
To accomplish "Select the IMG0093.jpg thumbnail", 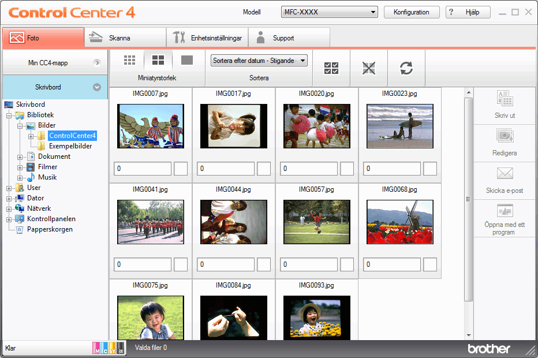I will tap(317, 318).
